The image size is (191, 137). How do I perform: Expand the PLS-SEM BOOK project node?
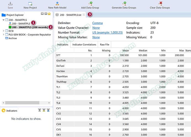(3, 35)
